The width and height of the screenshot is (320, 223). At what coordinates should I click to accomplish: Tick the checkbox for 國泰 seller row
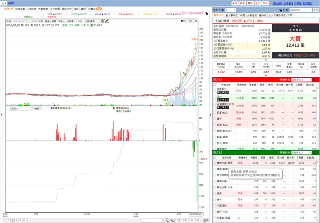tap(214, 194)
